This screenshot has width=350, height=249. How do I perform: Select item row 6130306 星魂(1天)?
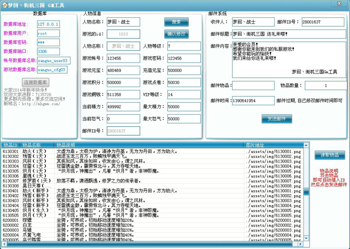(153, 176)
